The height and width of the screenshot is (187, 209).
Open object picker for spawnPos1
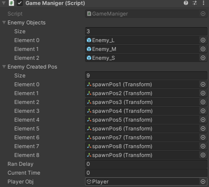click(x=203, y=84)
